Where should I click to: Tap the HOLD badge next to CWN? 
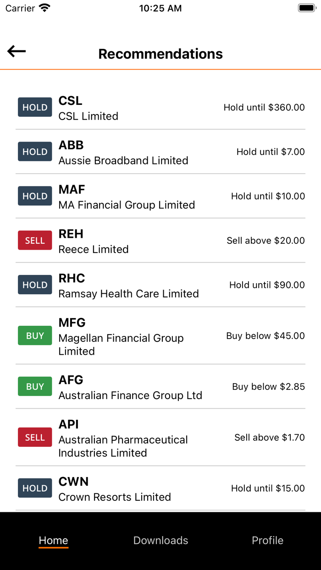pos(35,488)
